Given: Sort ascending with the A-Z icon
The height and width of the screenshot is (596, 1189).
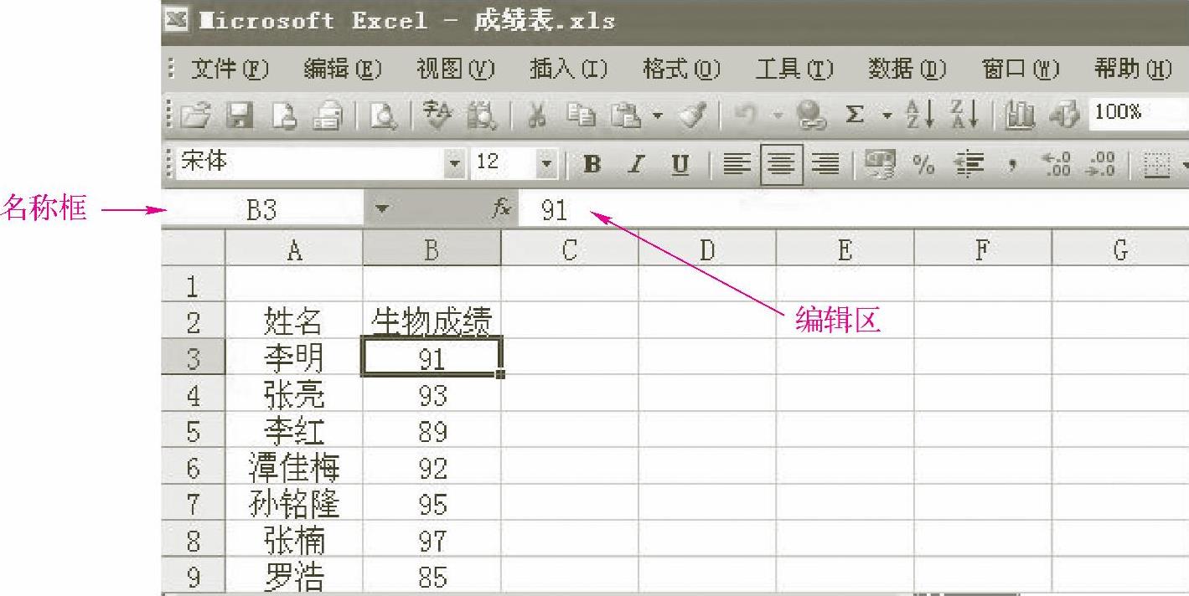Looking at the screenshot, I should 920,114.
